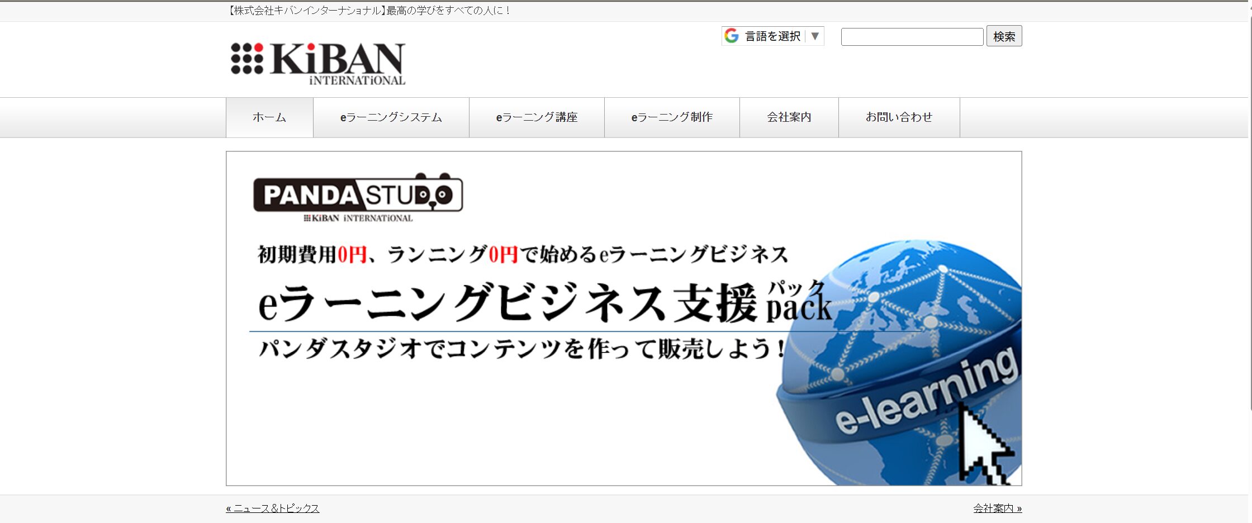Click the PANDA STUDIO logo in banner
Image resolution: width=1252 pixels, height=523 pixels.
pyautogui.click(x=358, y=198)
